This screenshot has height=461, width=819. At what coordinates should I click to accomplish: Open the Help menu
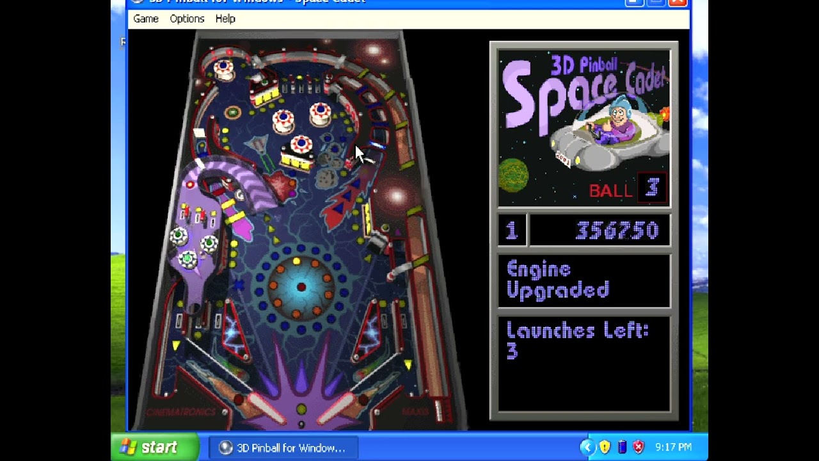[225, 19]
